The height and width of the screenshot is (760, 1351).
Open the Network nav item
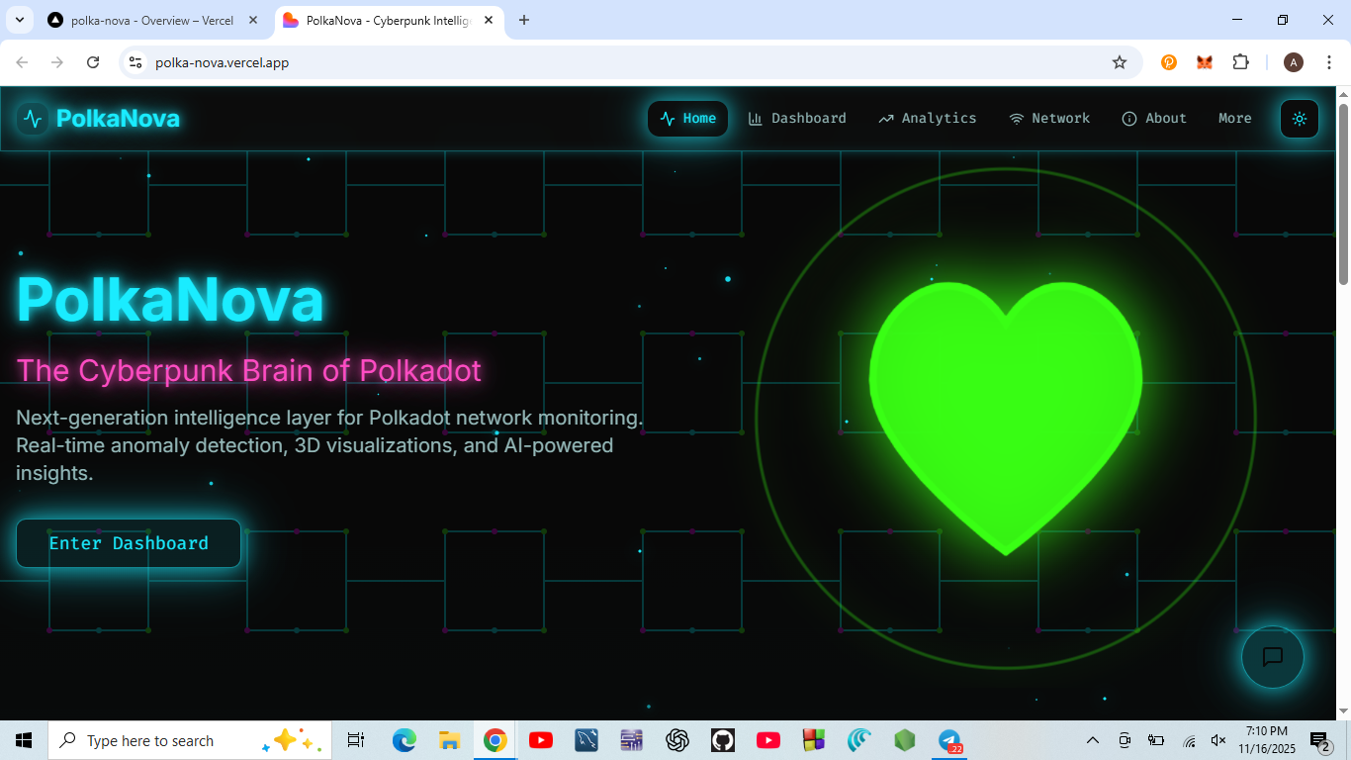(1049, 119)
